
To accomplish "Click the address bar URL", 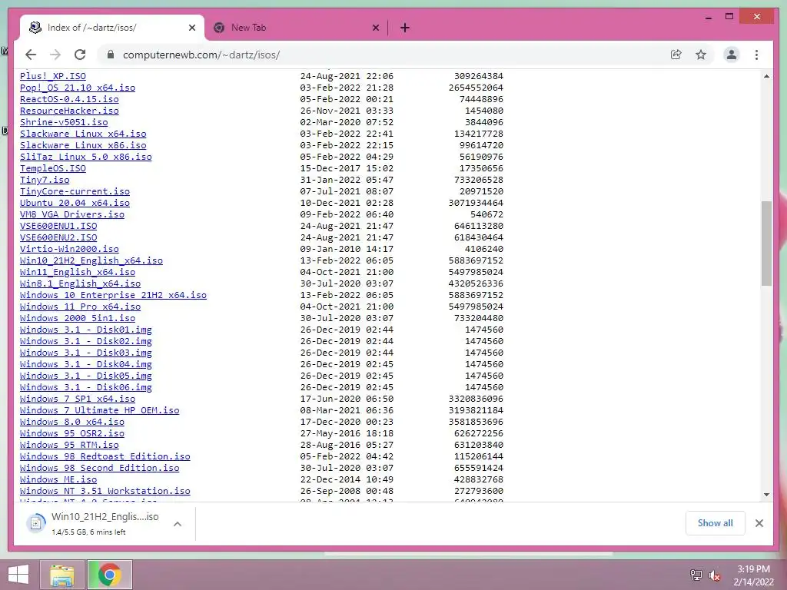I will [201, 55].
